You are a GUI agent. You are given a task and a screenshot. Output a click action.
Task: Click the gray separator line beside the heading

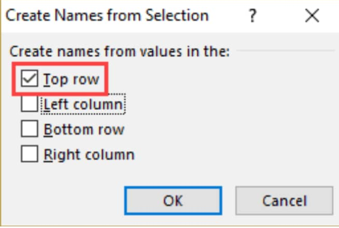(286, 51)
